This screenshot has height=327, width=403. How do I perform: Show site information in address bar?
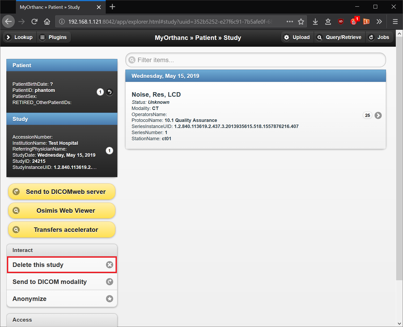62,22
